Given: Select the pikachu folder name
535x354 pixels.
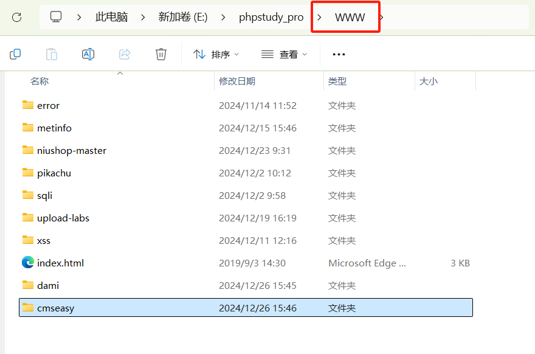Looking at the screenshot, I should pos(54,173).
